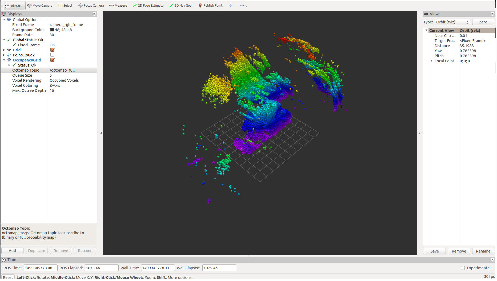This screenshot has height=281, width=497.
Task: Activate the 2D Pose Estimate tool
Action: click(x=148, y=6)
